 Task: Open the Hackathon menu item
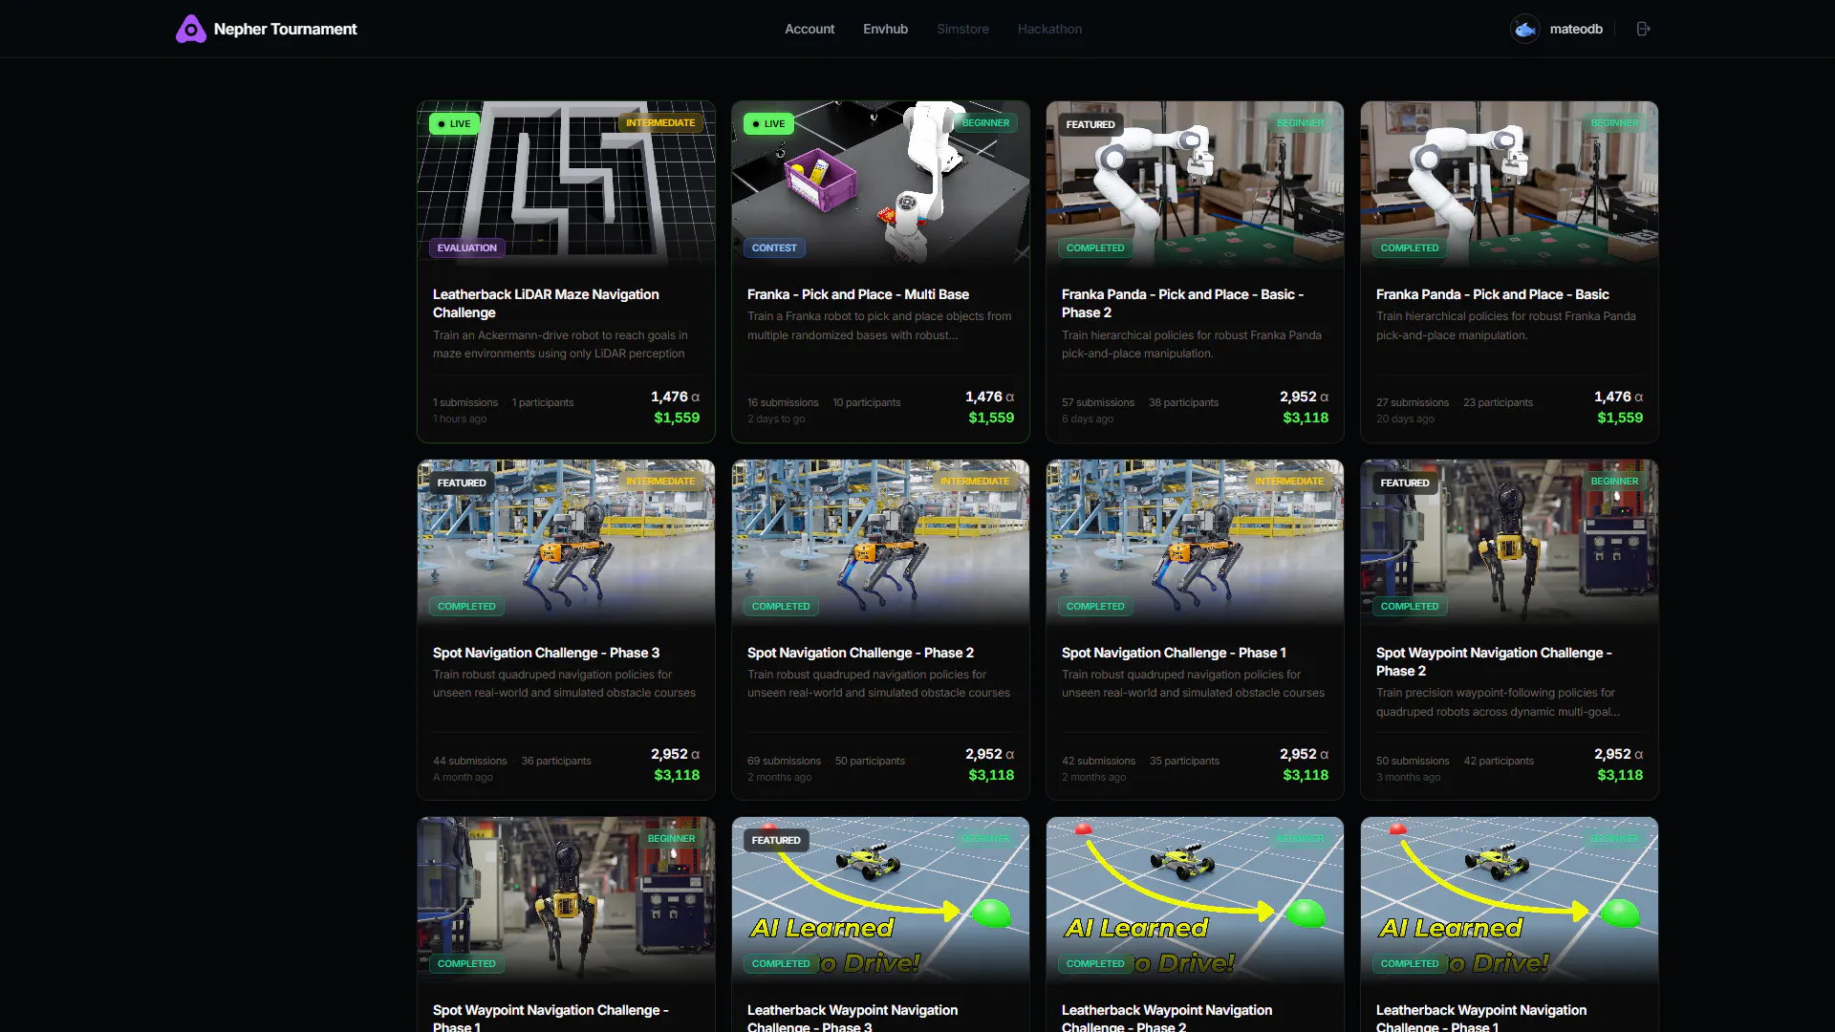point(1049,29)
